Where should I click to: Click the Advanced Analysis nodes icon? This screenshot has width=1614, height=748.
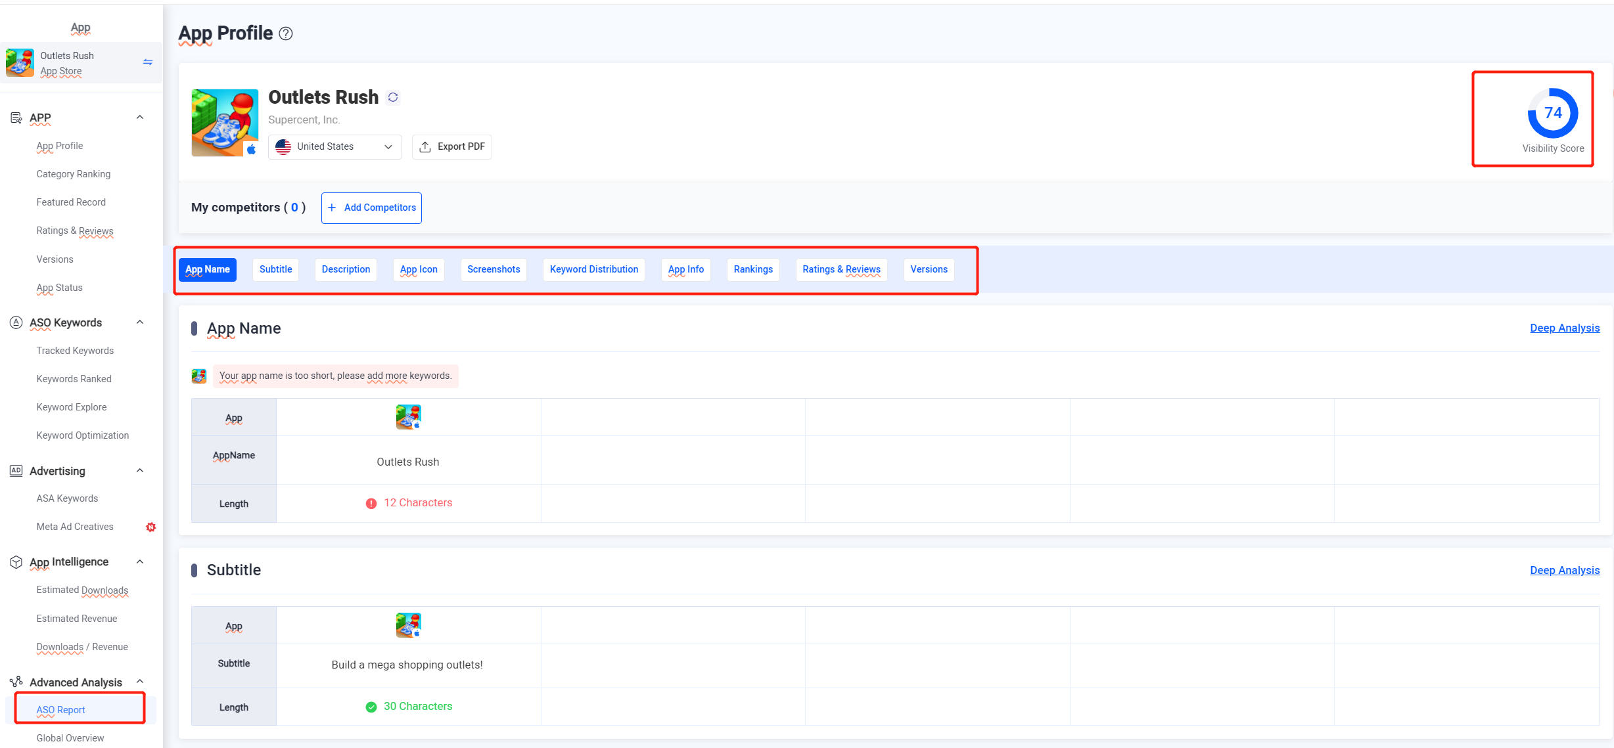click(x=16, y=682)
